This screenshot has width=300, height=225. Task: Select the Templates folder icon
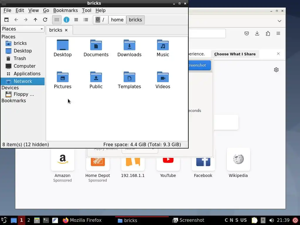129,77
